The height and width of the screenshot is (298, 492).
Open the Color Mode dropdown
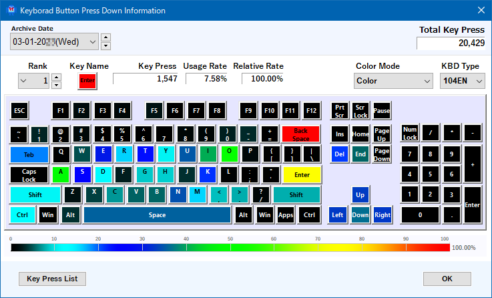point(393,81)
